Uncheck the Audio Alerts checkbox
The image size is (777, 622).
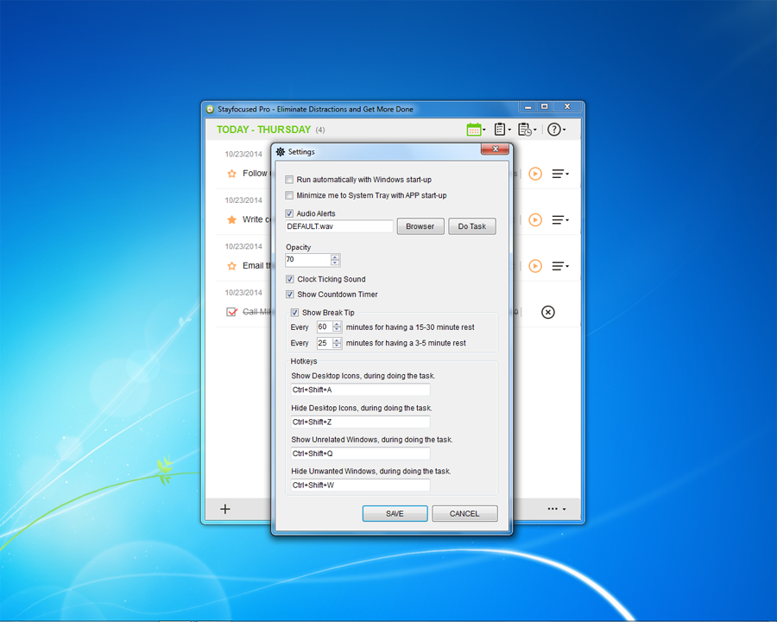[x=290, y=213]
